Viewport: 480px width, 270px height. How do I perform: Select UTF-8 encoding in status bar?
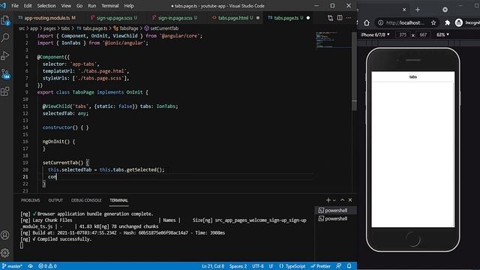[258, 266]
